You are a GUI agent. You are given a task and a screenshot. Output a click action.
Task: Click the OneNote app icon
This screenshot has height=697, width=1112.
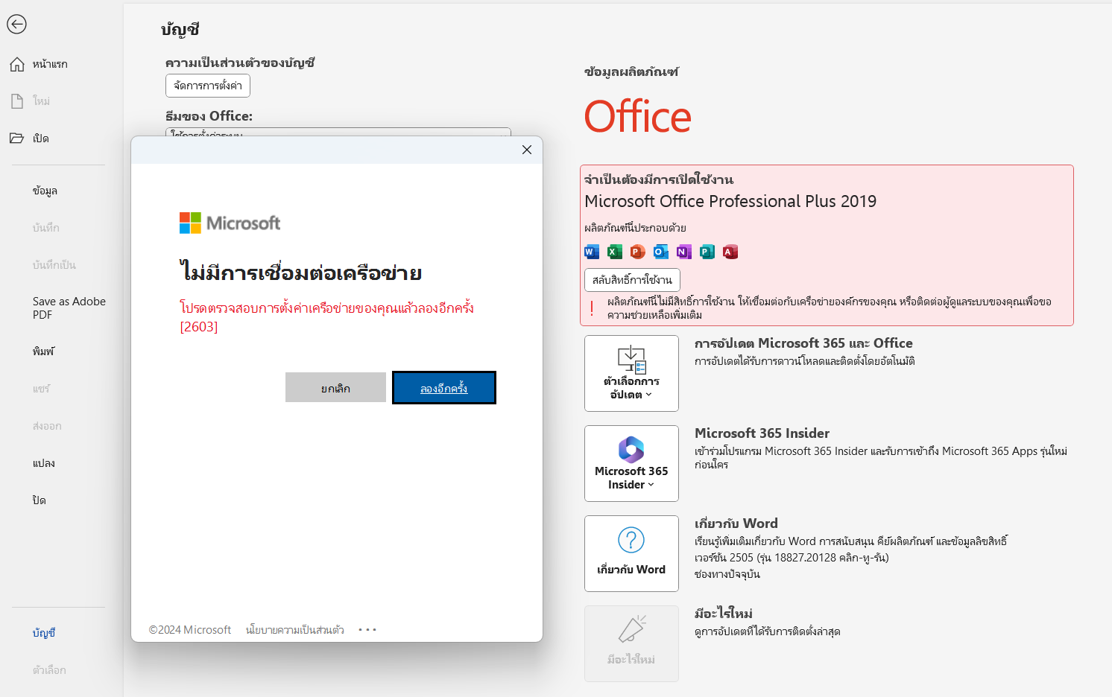[x=684, y=252]
